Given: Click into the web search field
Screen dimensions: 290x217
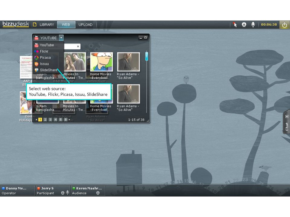Looking at the screenshot, I should [x=70, y=46].
